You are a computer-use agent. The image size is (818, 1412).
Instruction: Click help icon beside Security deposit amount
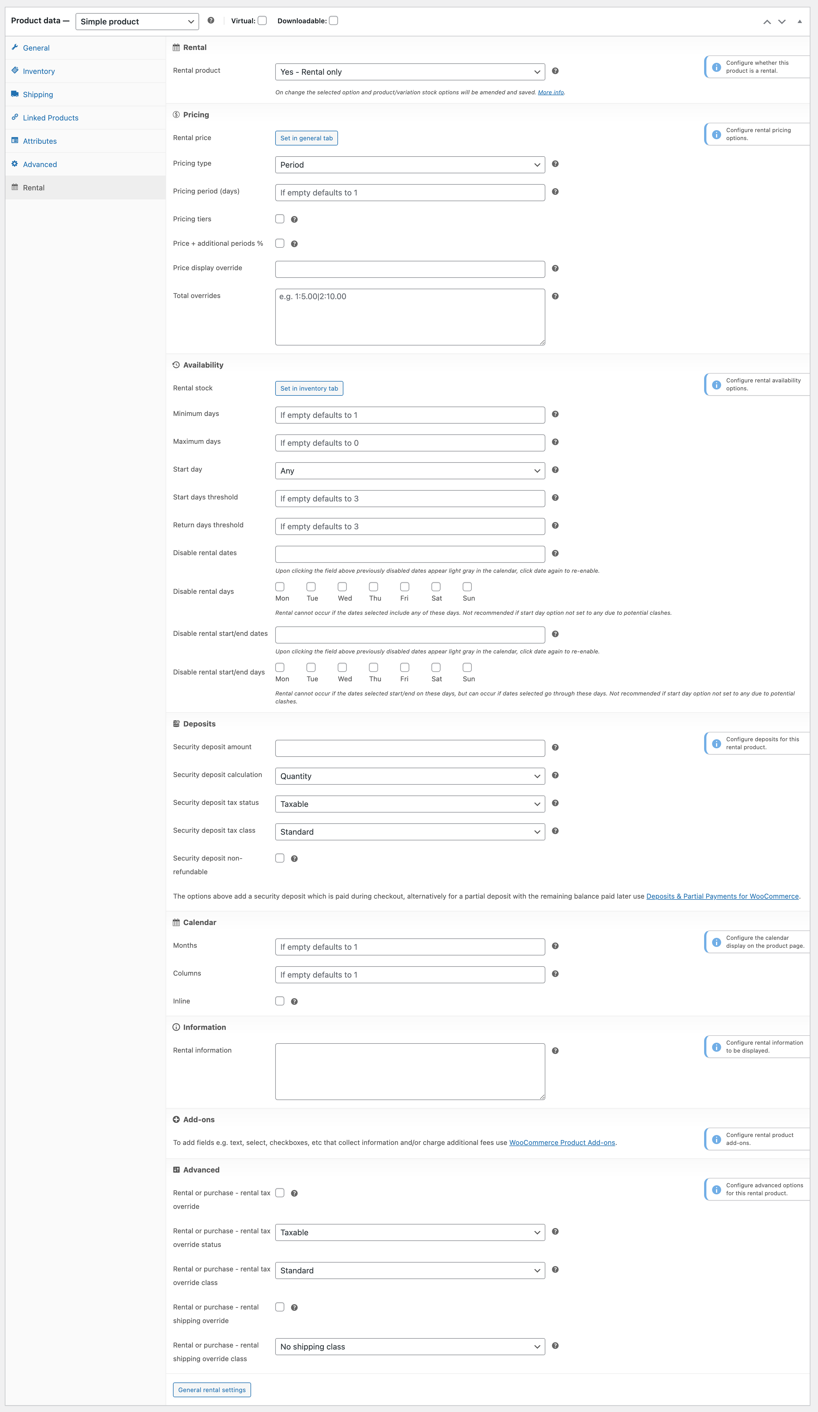555,747
